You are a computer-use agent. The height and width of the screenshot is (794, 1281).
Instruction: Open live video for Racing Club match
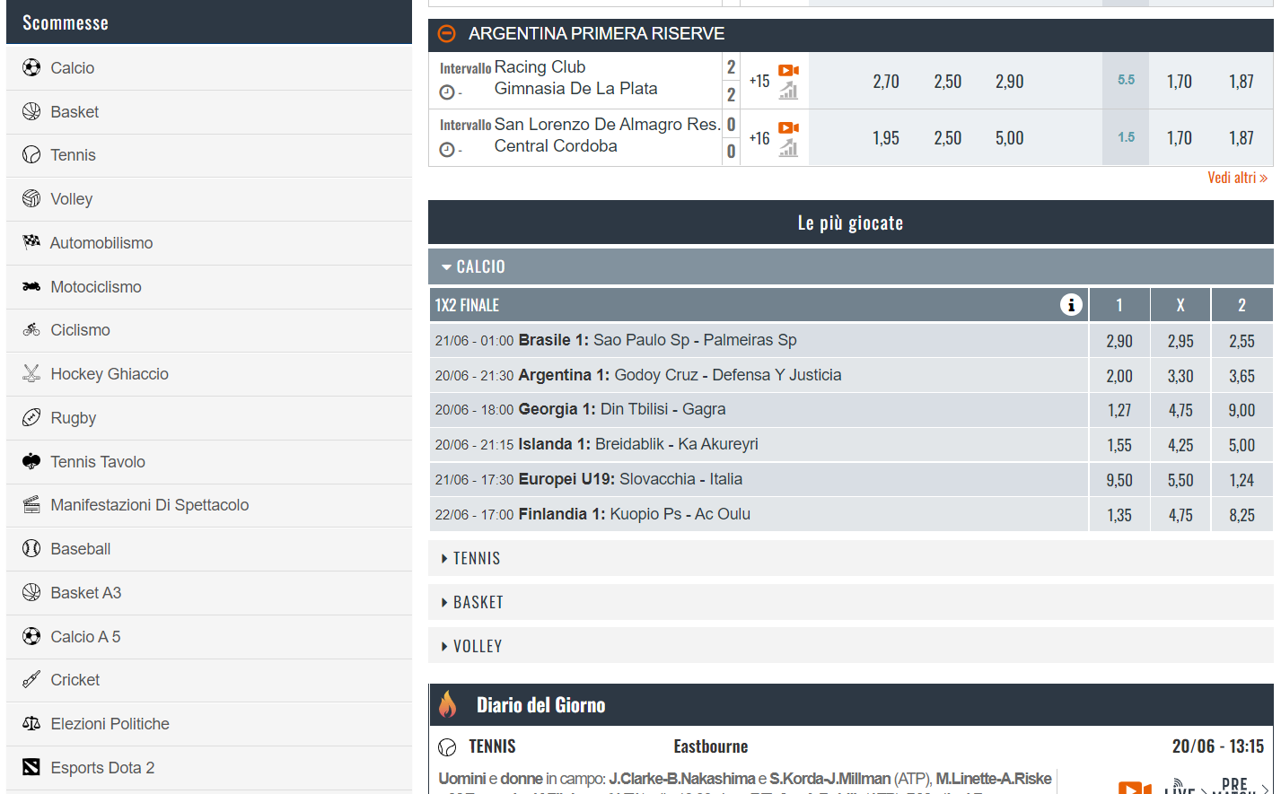(x=788, y=70)
